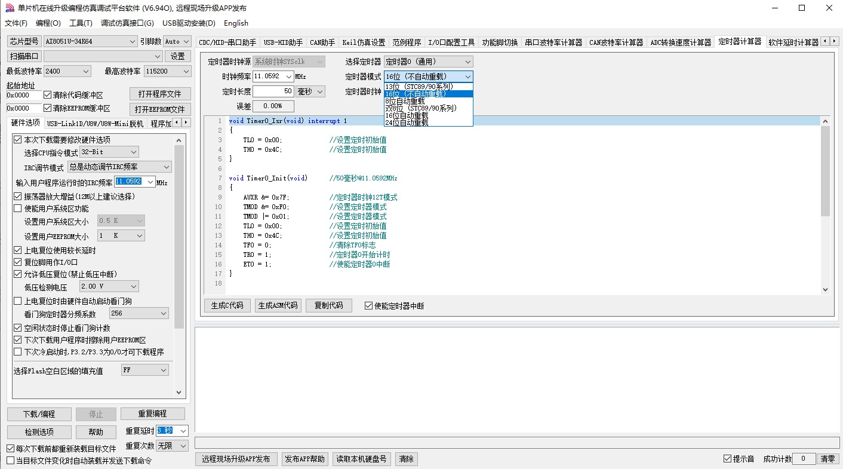Select '13位 (STC89/90系列)' timer mode option

(427, 87)
